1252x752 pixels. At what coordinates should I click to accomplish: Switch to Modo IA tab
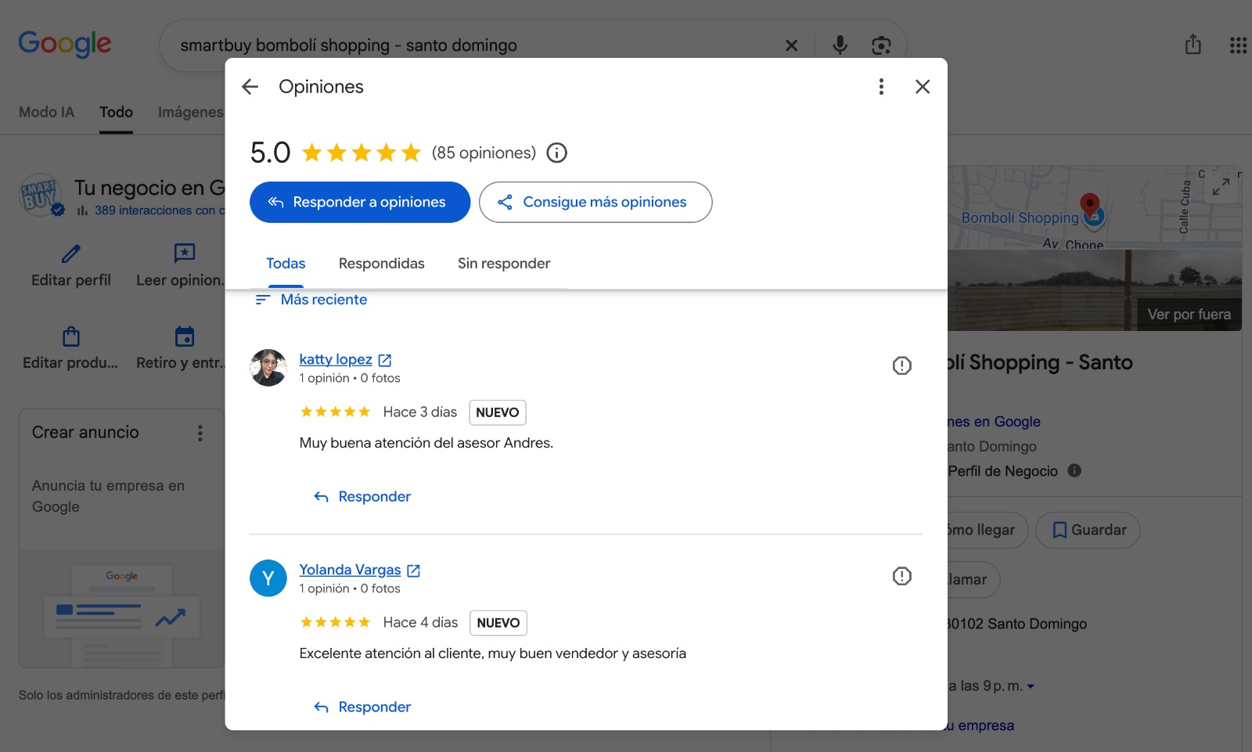coord(46,112)
